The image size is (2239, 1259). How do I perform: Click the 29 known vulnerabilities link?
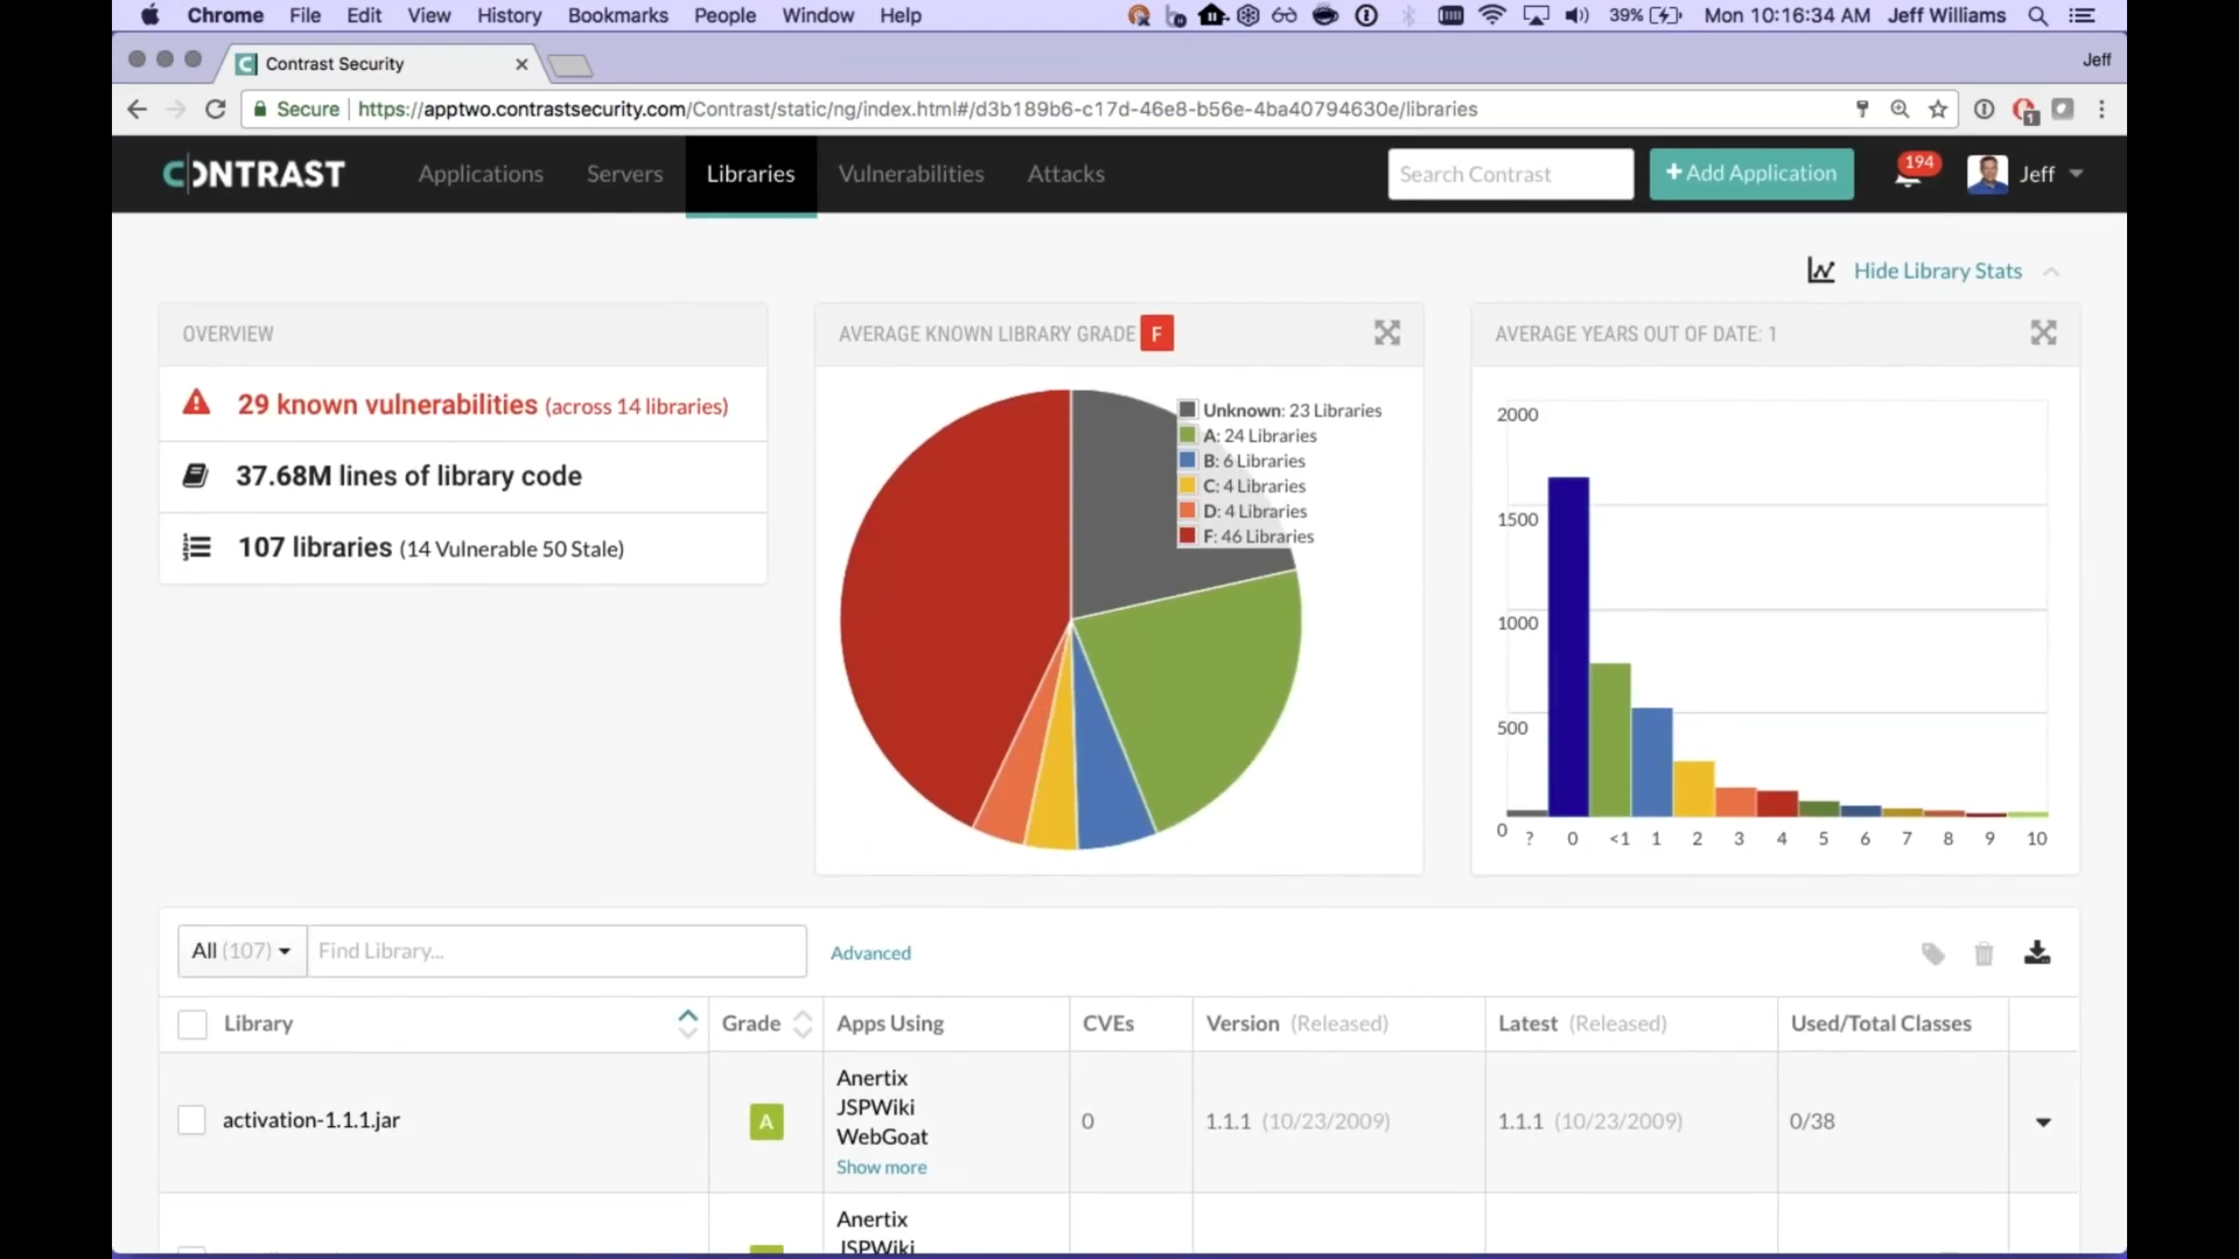(388, 404)
